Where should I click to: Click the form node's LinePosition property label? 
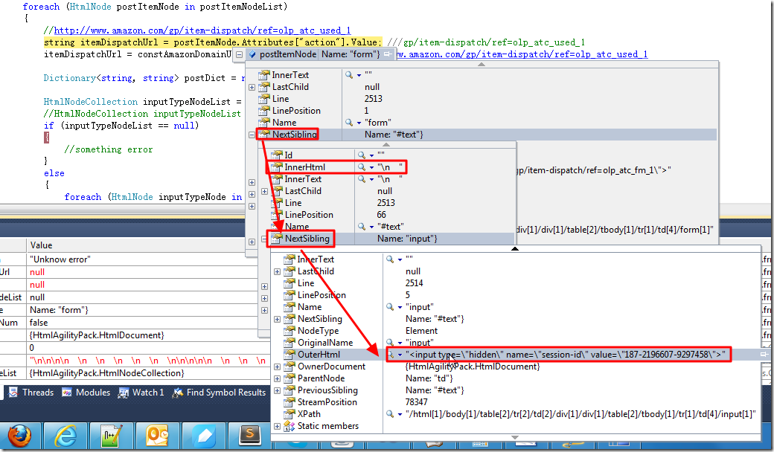coord(296,111)
